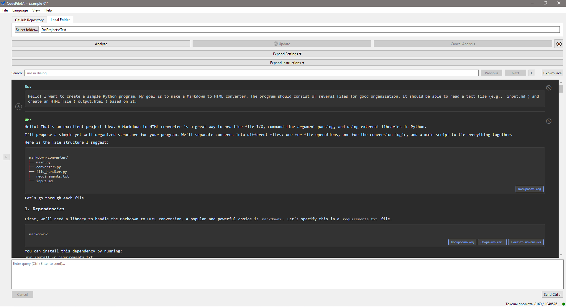Click the Analyze button

101,44
